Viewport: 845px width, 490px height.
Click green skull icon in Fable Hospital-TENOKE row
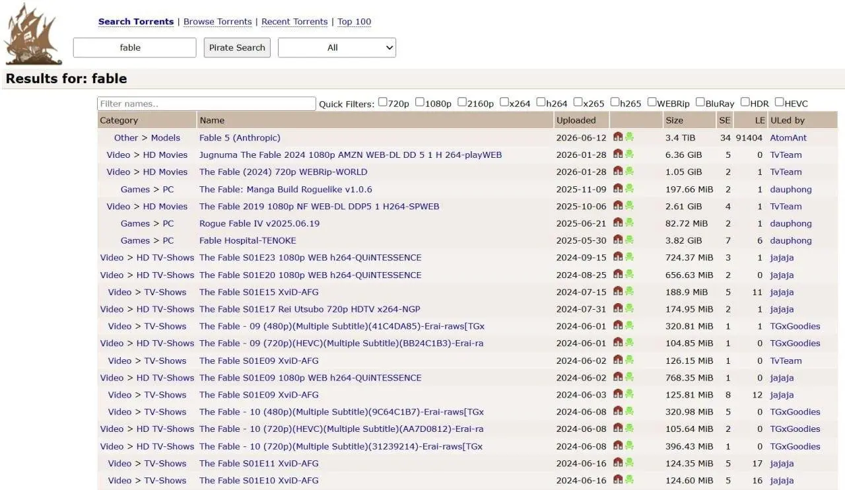[629, 240]
